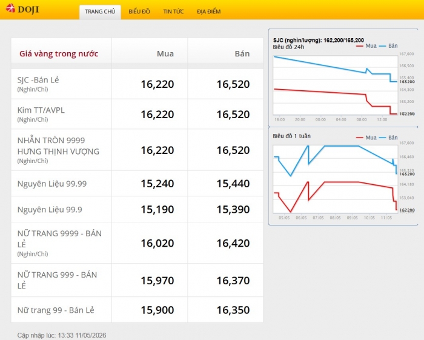Open the TIN TỨC tab
Viewport: 424px width, 340px height.
173,12
